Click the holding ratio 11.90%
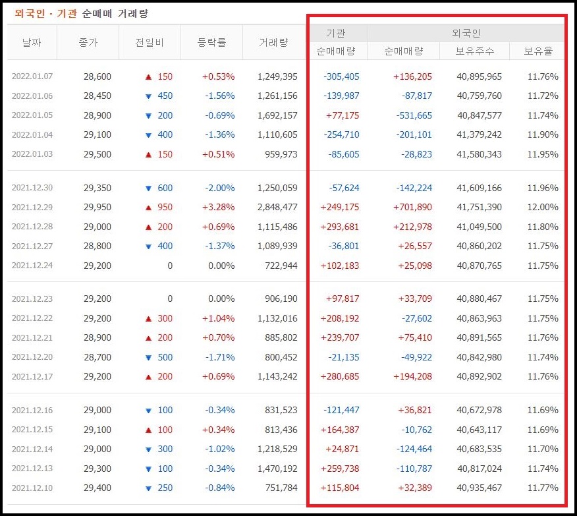577x516 pixels. coord(543,134)
